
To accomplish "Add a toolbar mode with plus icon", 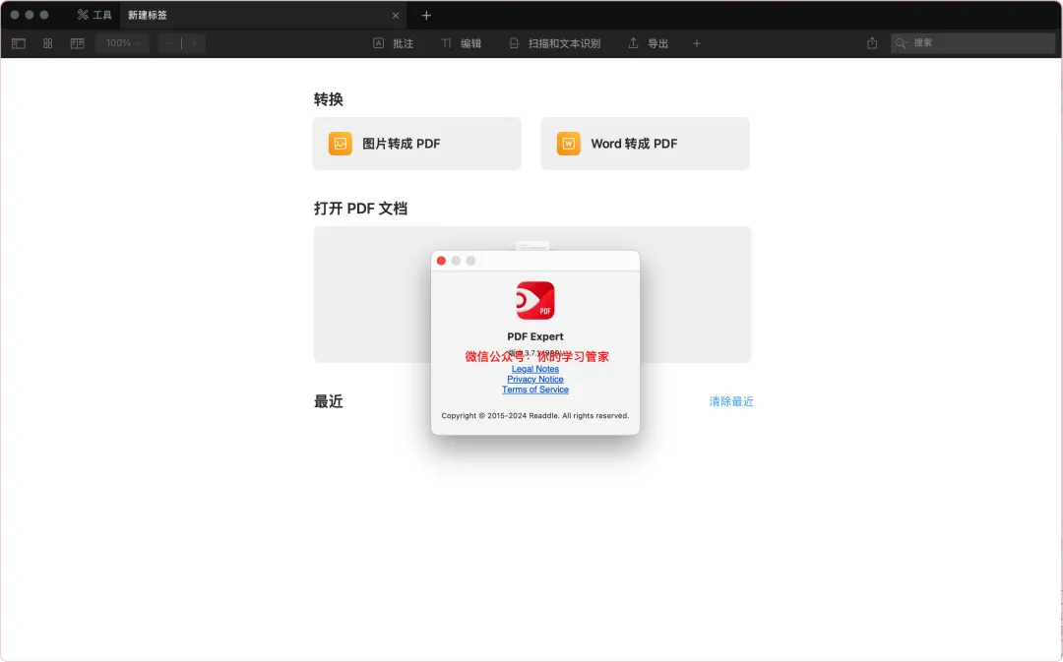I will (x=696, y=43).
